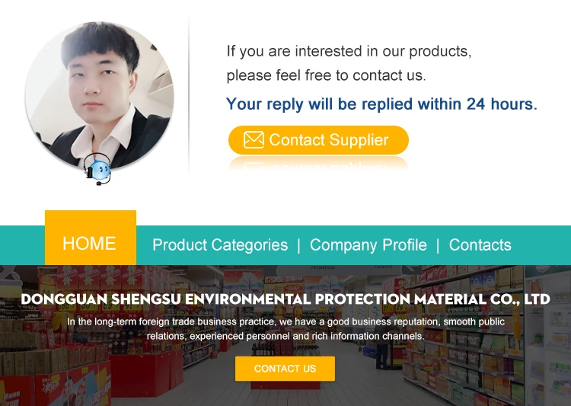The image size is (571, 406).
Task: Click the faded reflection below Contact Supplier
Action: click(318, 162)
